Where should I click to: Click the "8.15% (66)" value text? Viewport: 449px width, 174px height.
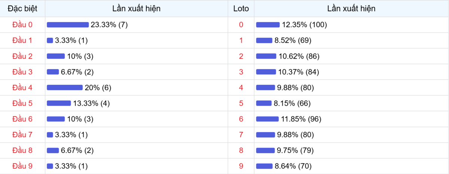pos(292,103)
